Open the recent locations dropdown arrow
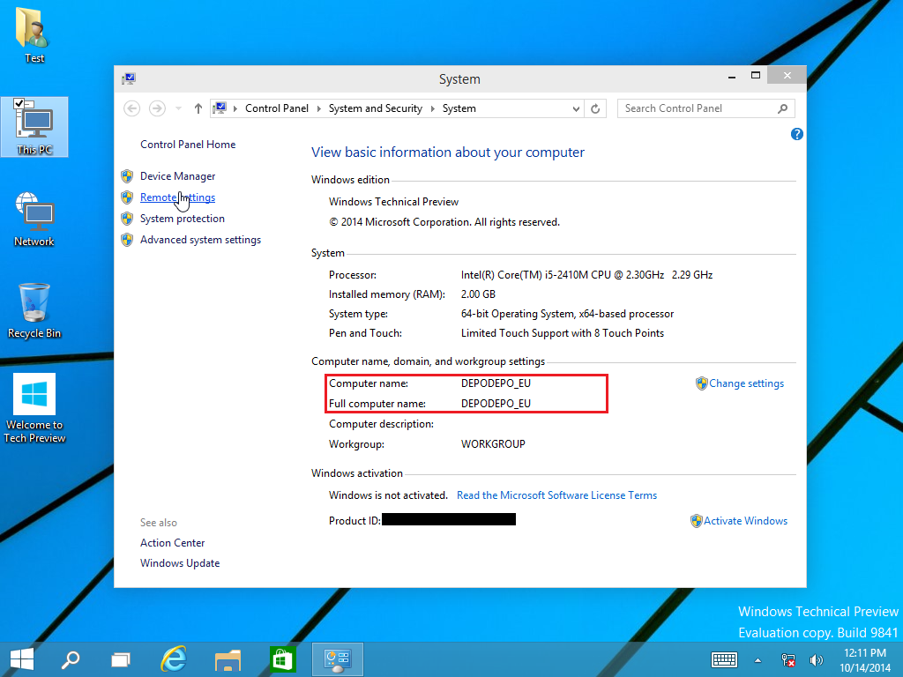Screen dimensions: 903x677 pos(179,108)
